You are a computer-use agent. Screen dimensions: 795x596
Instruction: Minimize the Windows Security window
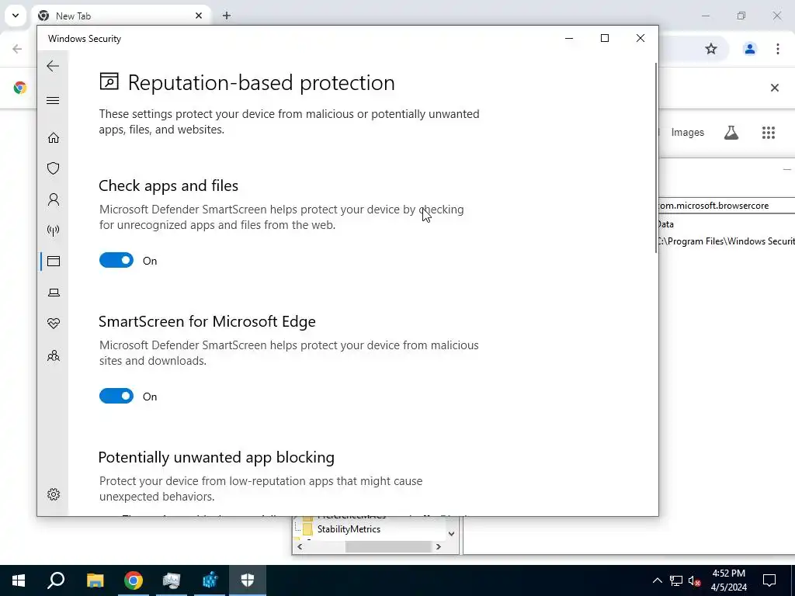(569, 38)
